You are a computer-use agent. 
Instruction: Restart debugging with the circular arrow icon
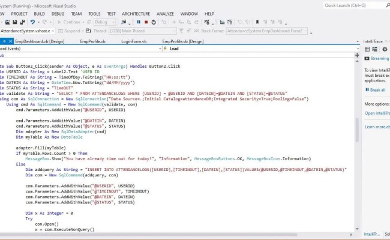pyautogui.click(x=154, y=22)
